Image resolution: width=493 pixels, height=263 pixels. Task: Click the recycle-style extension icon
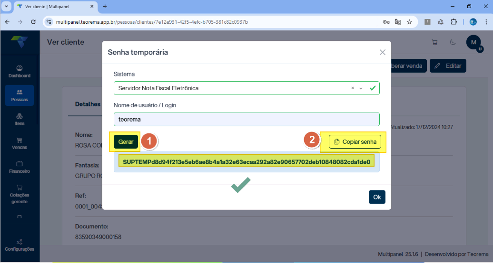click(x=441, y=22)
